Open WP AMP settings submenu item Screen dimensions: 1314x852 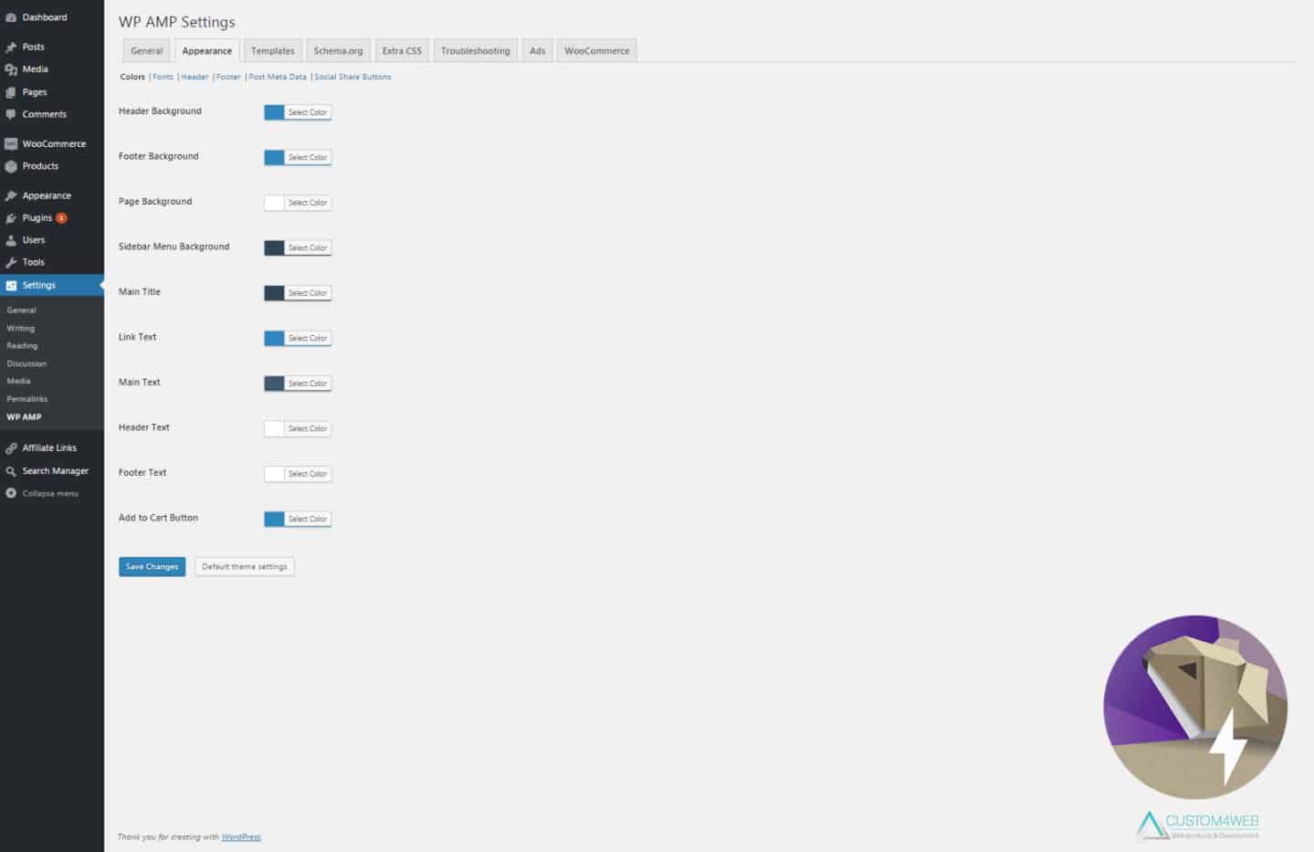[x=24, y=416]
